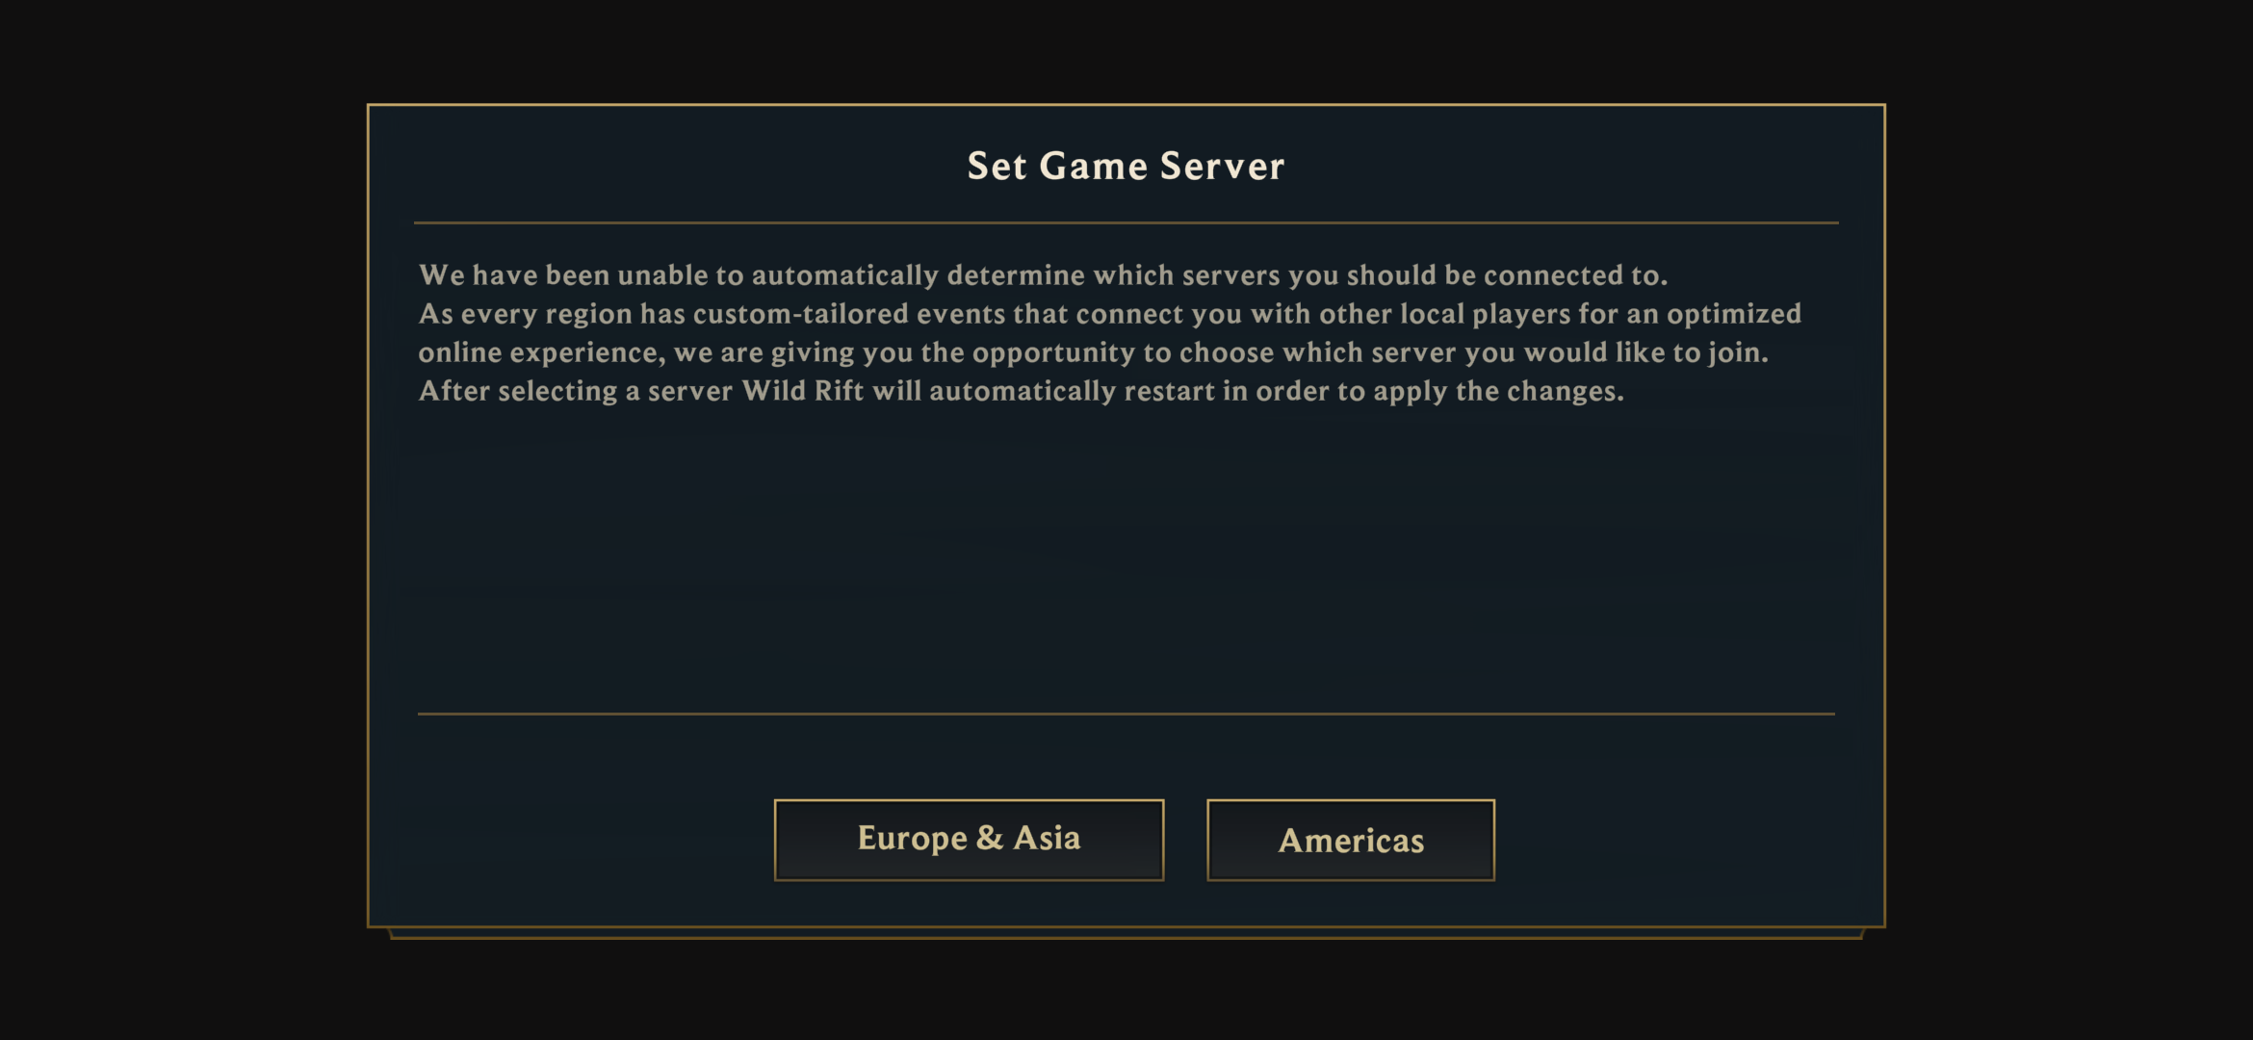Screen dimensions: 2253x1040
Task: Click the words 'optimized' at end of second line
Action: pos(1734,315)
